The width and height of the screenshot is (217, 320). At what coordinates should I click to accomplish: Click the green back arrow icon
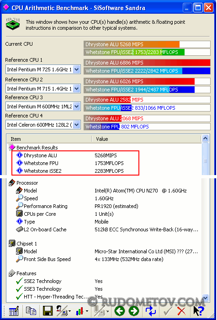[120, 311]
